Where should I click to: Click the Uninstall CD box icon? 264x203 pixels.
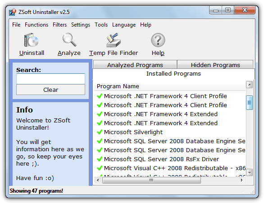32,40
